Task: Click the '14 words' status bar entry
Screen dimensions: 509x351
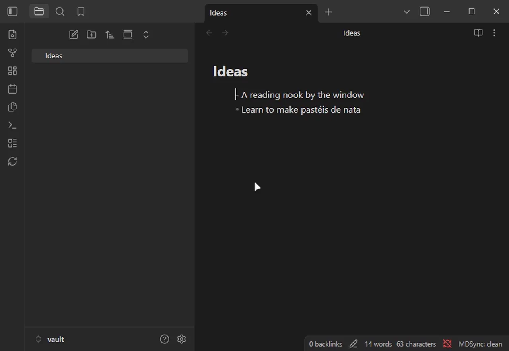Action: tap(378, 344)
